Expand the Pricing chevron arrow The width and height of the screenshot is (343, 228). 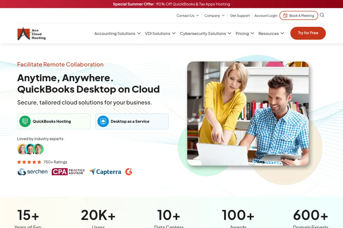click(x=252, y=33)
